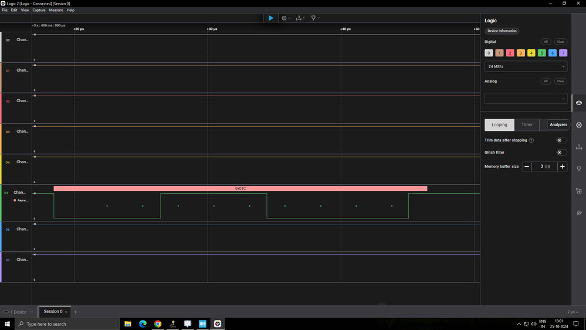Toggle digital channel 2 swatch
586x330 pixels.
click(510, 53)
